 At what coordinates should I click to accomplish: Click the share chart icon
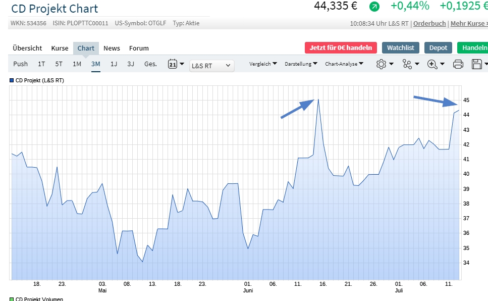(x=407, y=64)
